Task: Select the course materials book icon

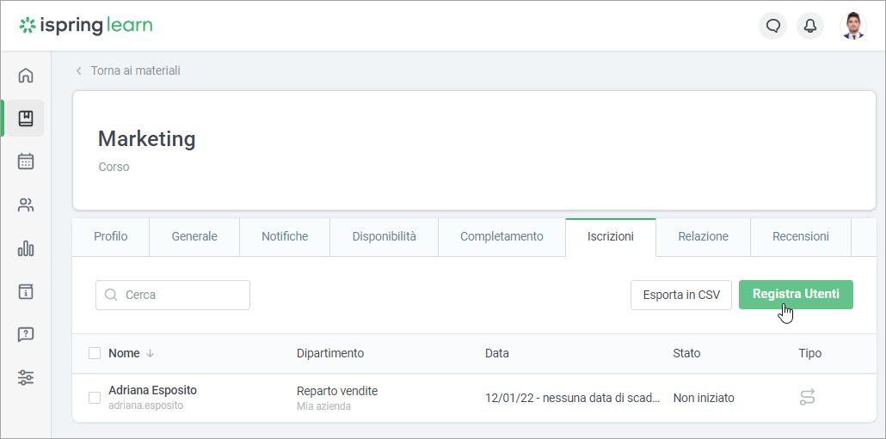Action: 26,119
